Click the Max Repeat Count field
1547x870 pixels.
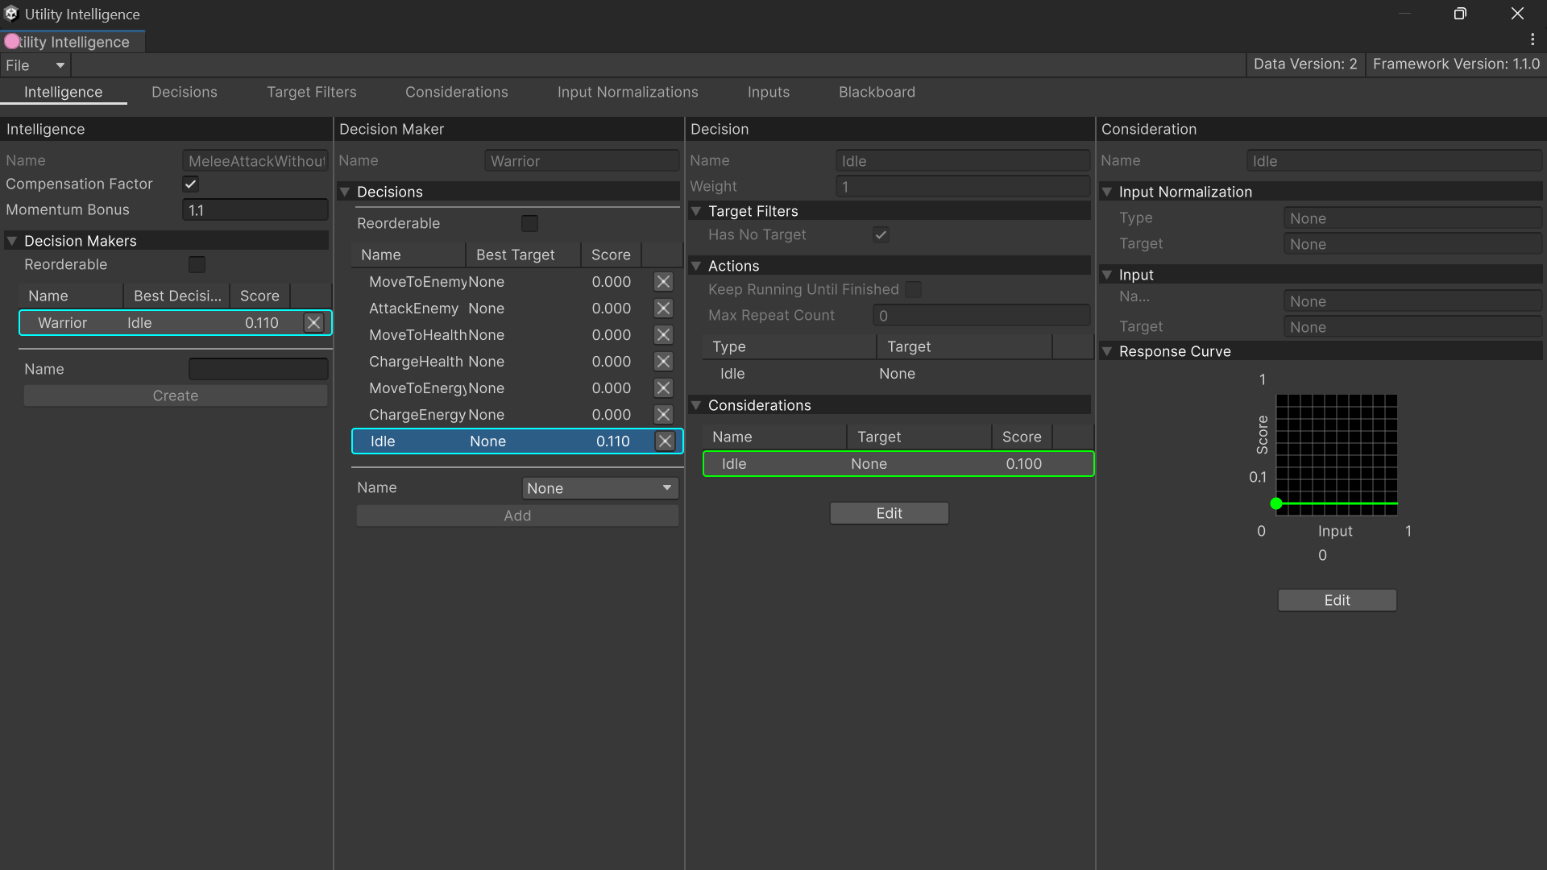click(x=981, y=316)
